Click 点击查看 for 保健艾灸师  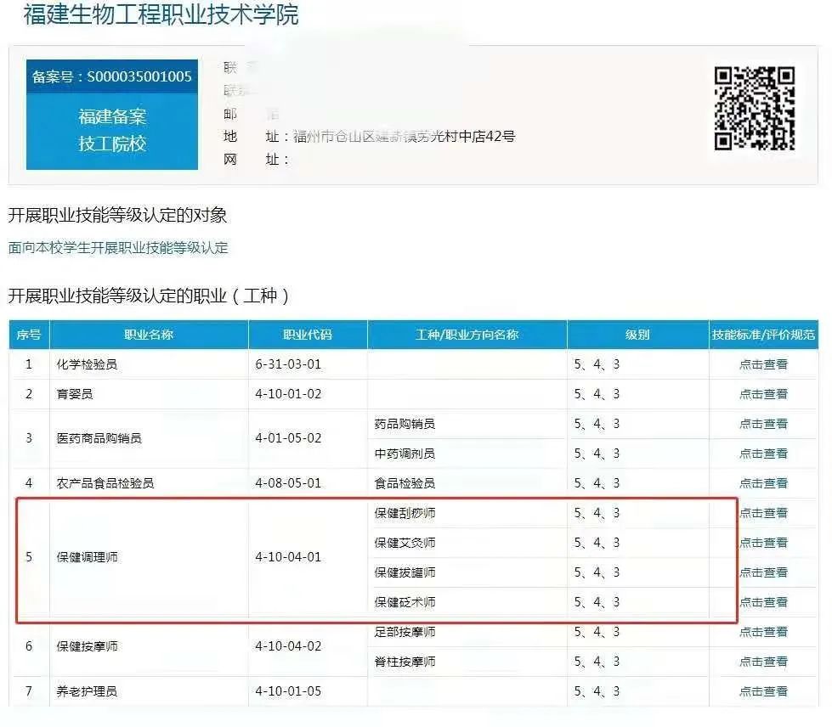pos(762,543)
